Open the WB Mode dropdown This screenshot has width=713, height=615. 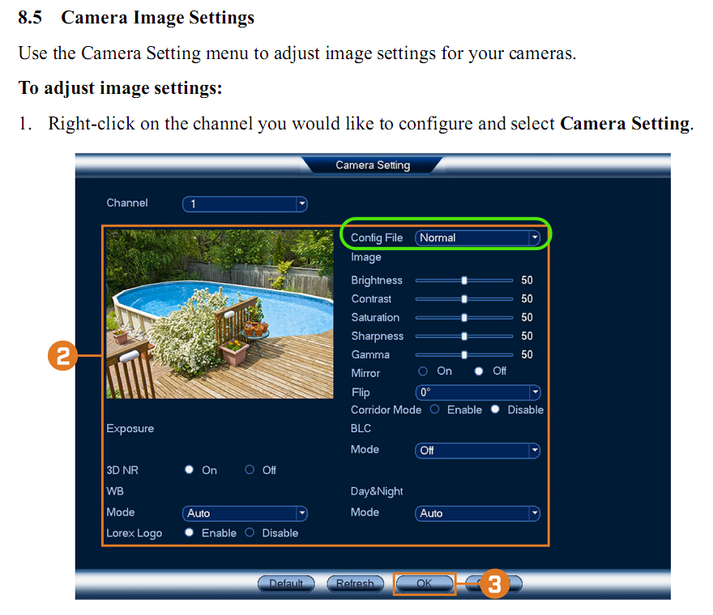click(245, 513)
